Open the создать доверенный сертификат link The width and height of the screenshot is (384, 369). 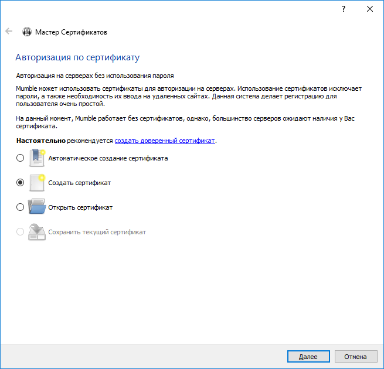click(x=165, y=141)
